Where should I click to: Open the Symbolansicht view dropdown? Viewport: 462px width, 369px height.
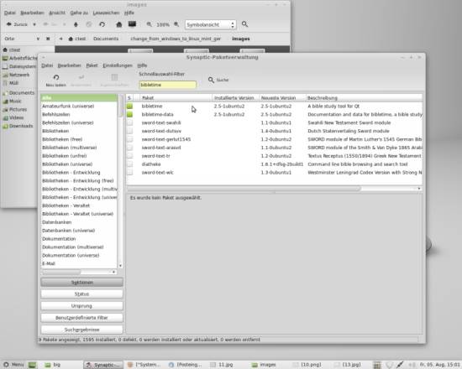point(210,24)
